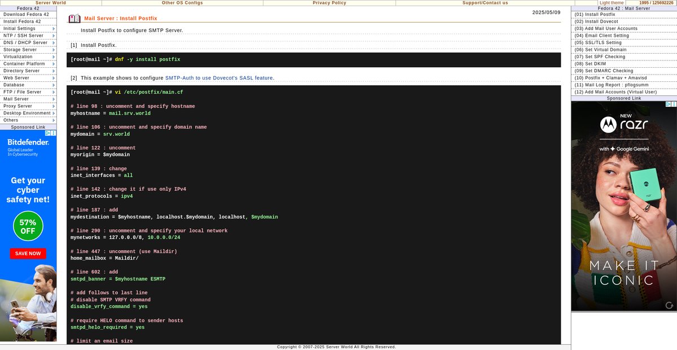Click smtpd_banner = $myhostname ESMTP line
This screenshot has height=350, width=677.
pos(118,279)
